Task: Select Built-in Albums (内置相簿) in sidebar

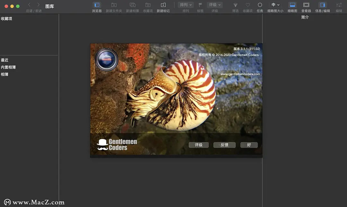Action: pos(8,67)
